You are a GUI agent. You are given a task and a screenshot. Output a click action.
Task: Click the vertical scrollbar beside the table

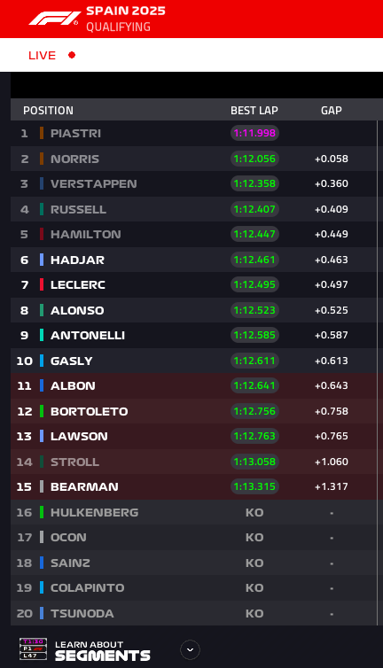click(378, 373)
